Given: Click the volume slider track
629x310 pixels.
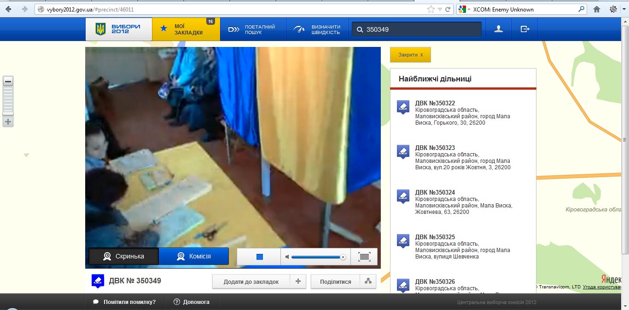Looking at the screenshot, I should click(317, 257).
